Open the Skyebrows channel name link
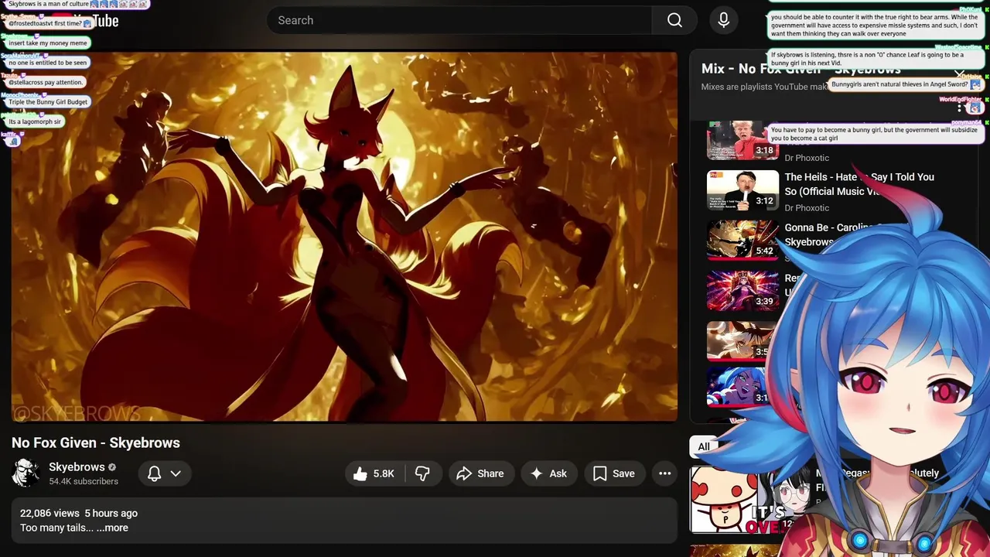Image resolution: width=990 pixels, height=557 pixels. click(77, 467)
